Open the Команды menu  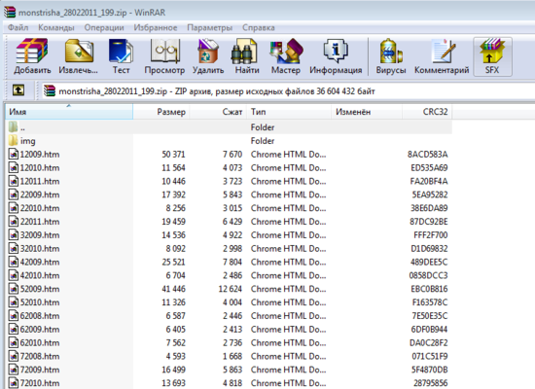coord(56,27)
